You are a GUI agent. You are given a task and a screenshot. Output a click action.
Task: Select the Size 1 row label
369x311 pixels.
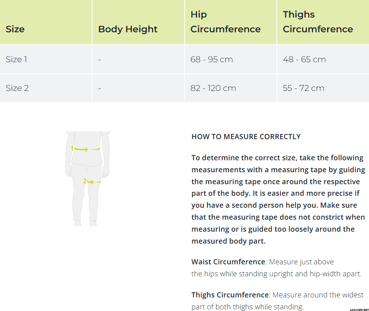16,59
